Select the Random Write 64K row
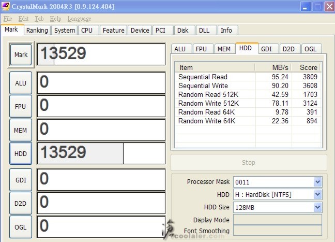This screenshot has width=335, height=242. (248, 121)
